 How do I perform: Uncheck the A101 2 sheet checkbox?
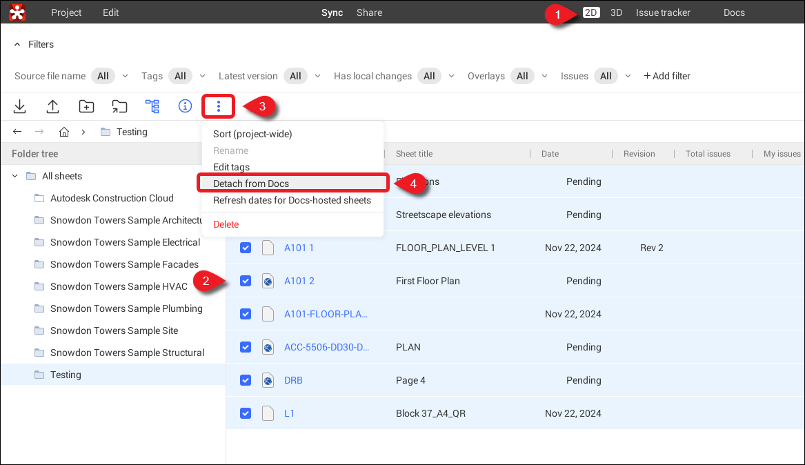246,281
